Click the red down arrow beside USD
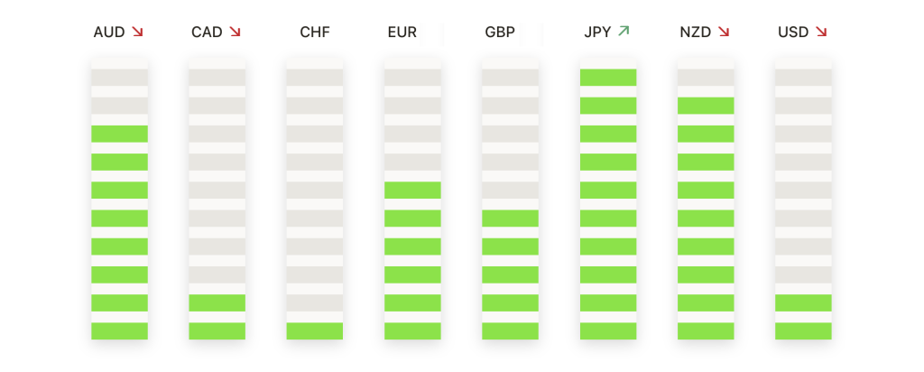The width and height of the screenshot is (924, 372). (821, 32)
